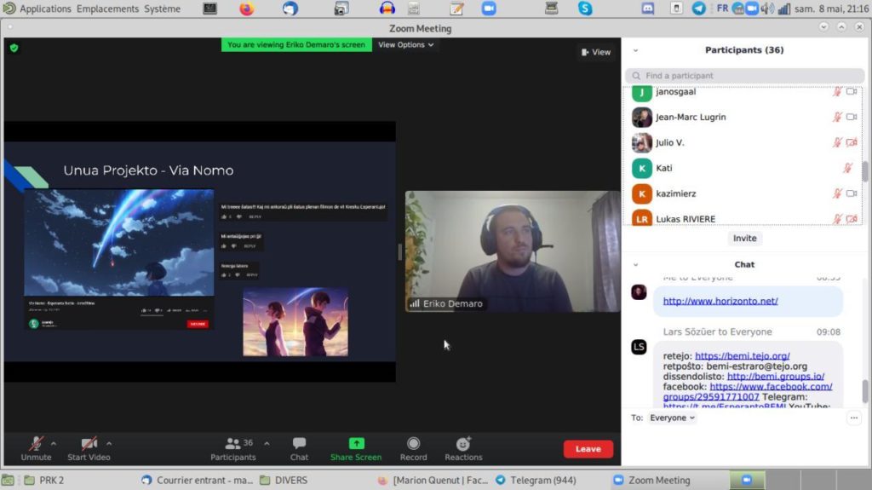The width and height of the screenshot is (872, 490).
Task: Open video options arrow next to Start Video
Action: coord(109,444)
